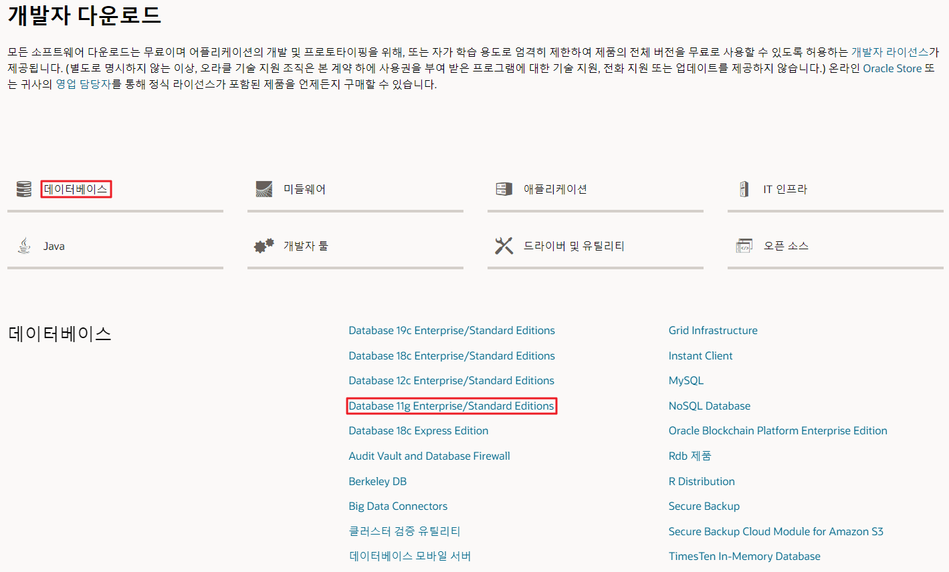This screenshot has height=572, width=949.
Task: Click the Rdb 제품 link
Action: coord(690,456)
